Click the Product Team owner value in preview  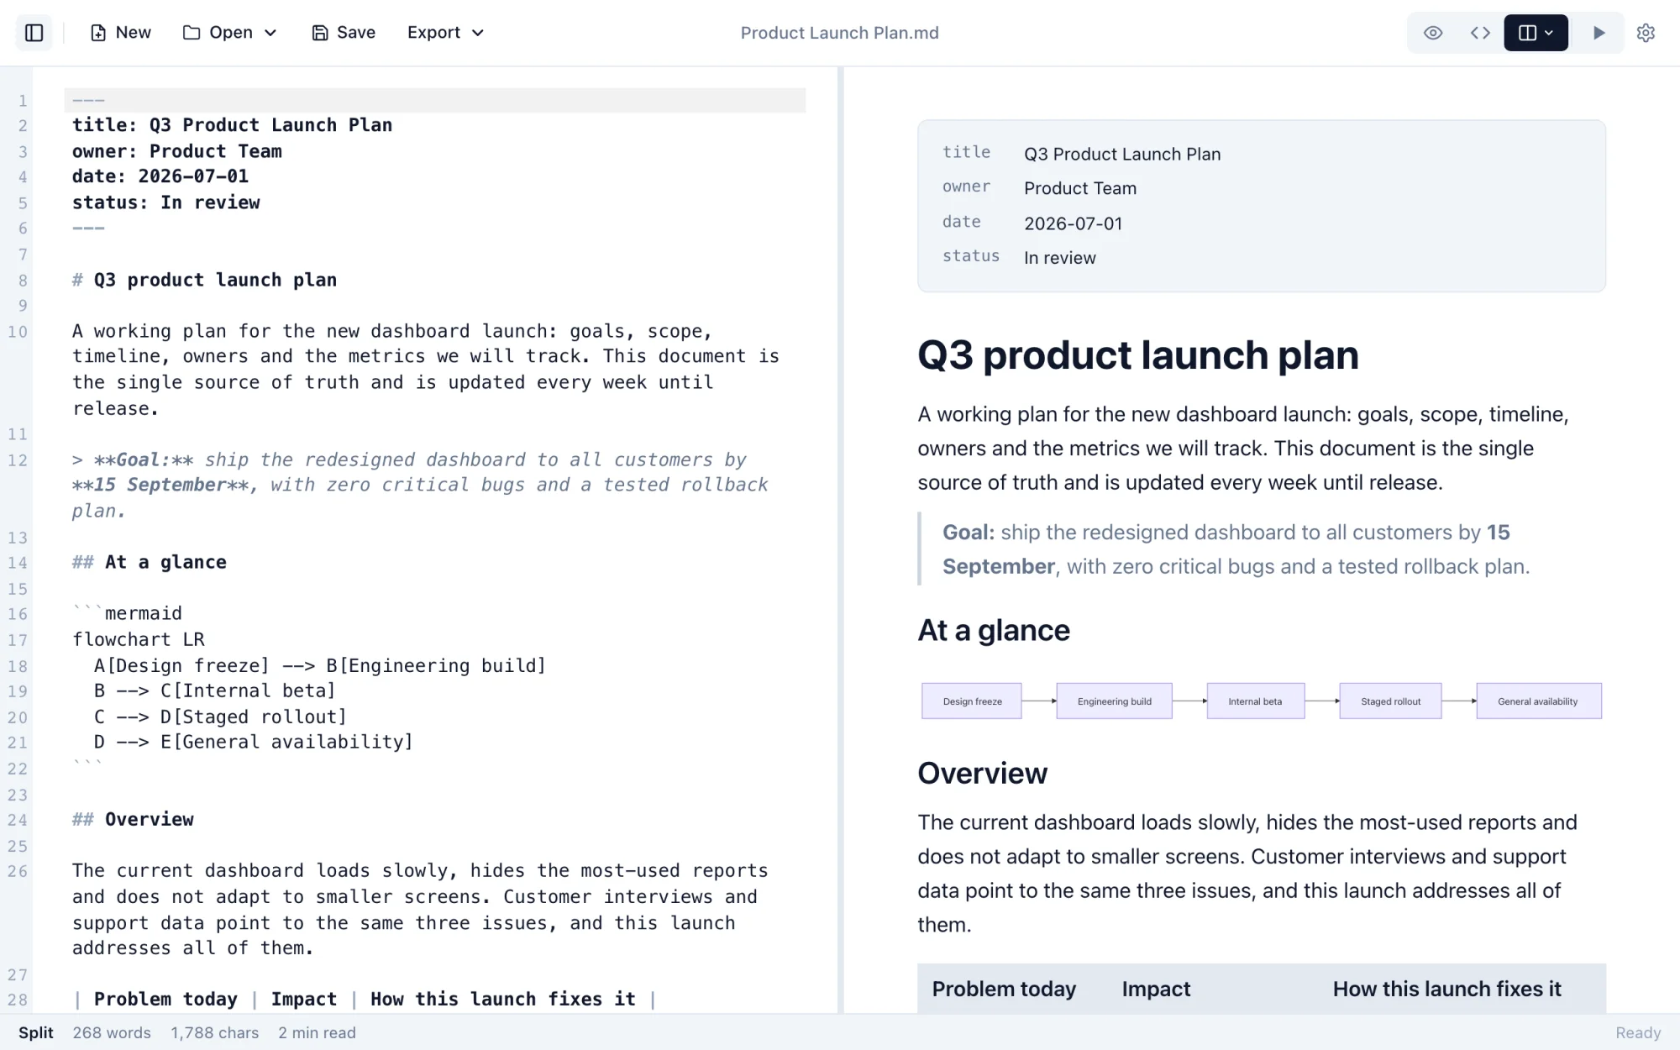click(1080, 188)
